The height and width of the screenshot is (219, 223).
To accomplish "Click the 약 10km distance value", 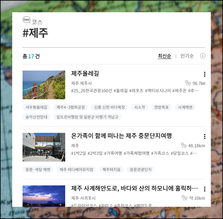I will pos(197,198).
